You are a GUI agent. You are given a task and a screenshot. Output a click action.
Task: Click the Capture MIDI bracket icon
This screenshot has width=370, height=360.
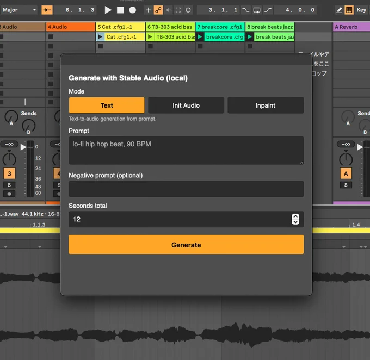click(178, 10)
